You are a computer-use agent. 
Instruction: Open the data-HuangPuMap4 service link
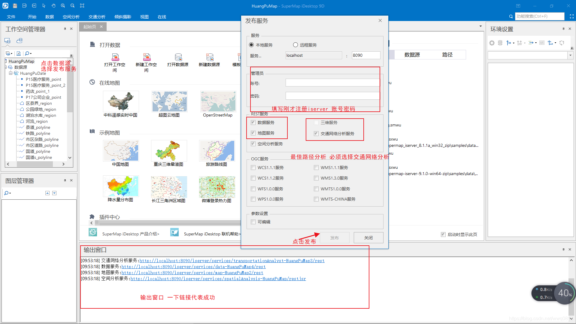[x=193, y=267]
